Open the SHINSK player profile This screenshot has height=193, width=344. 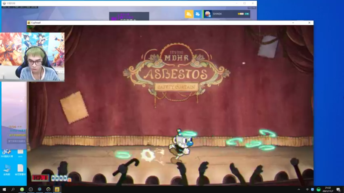point(227,14)
